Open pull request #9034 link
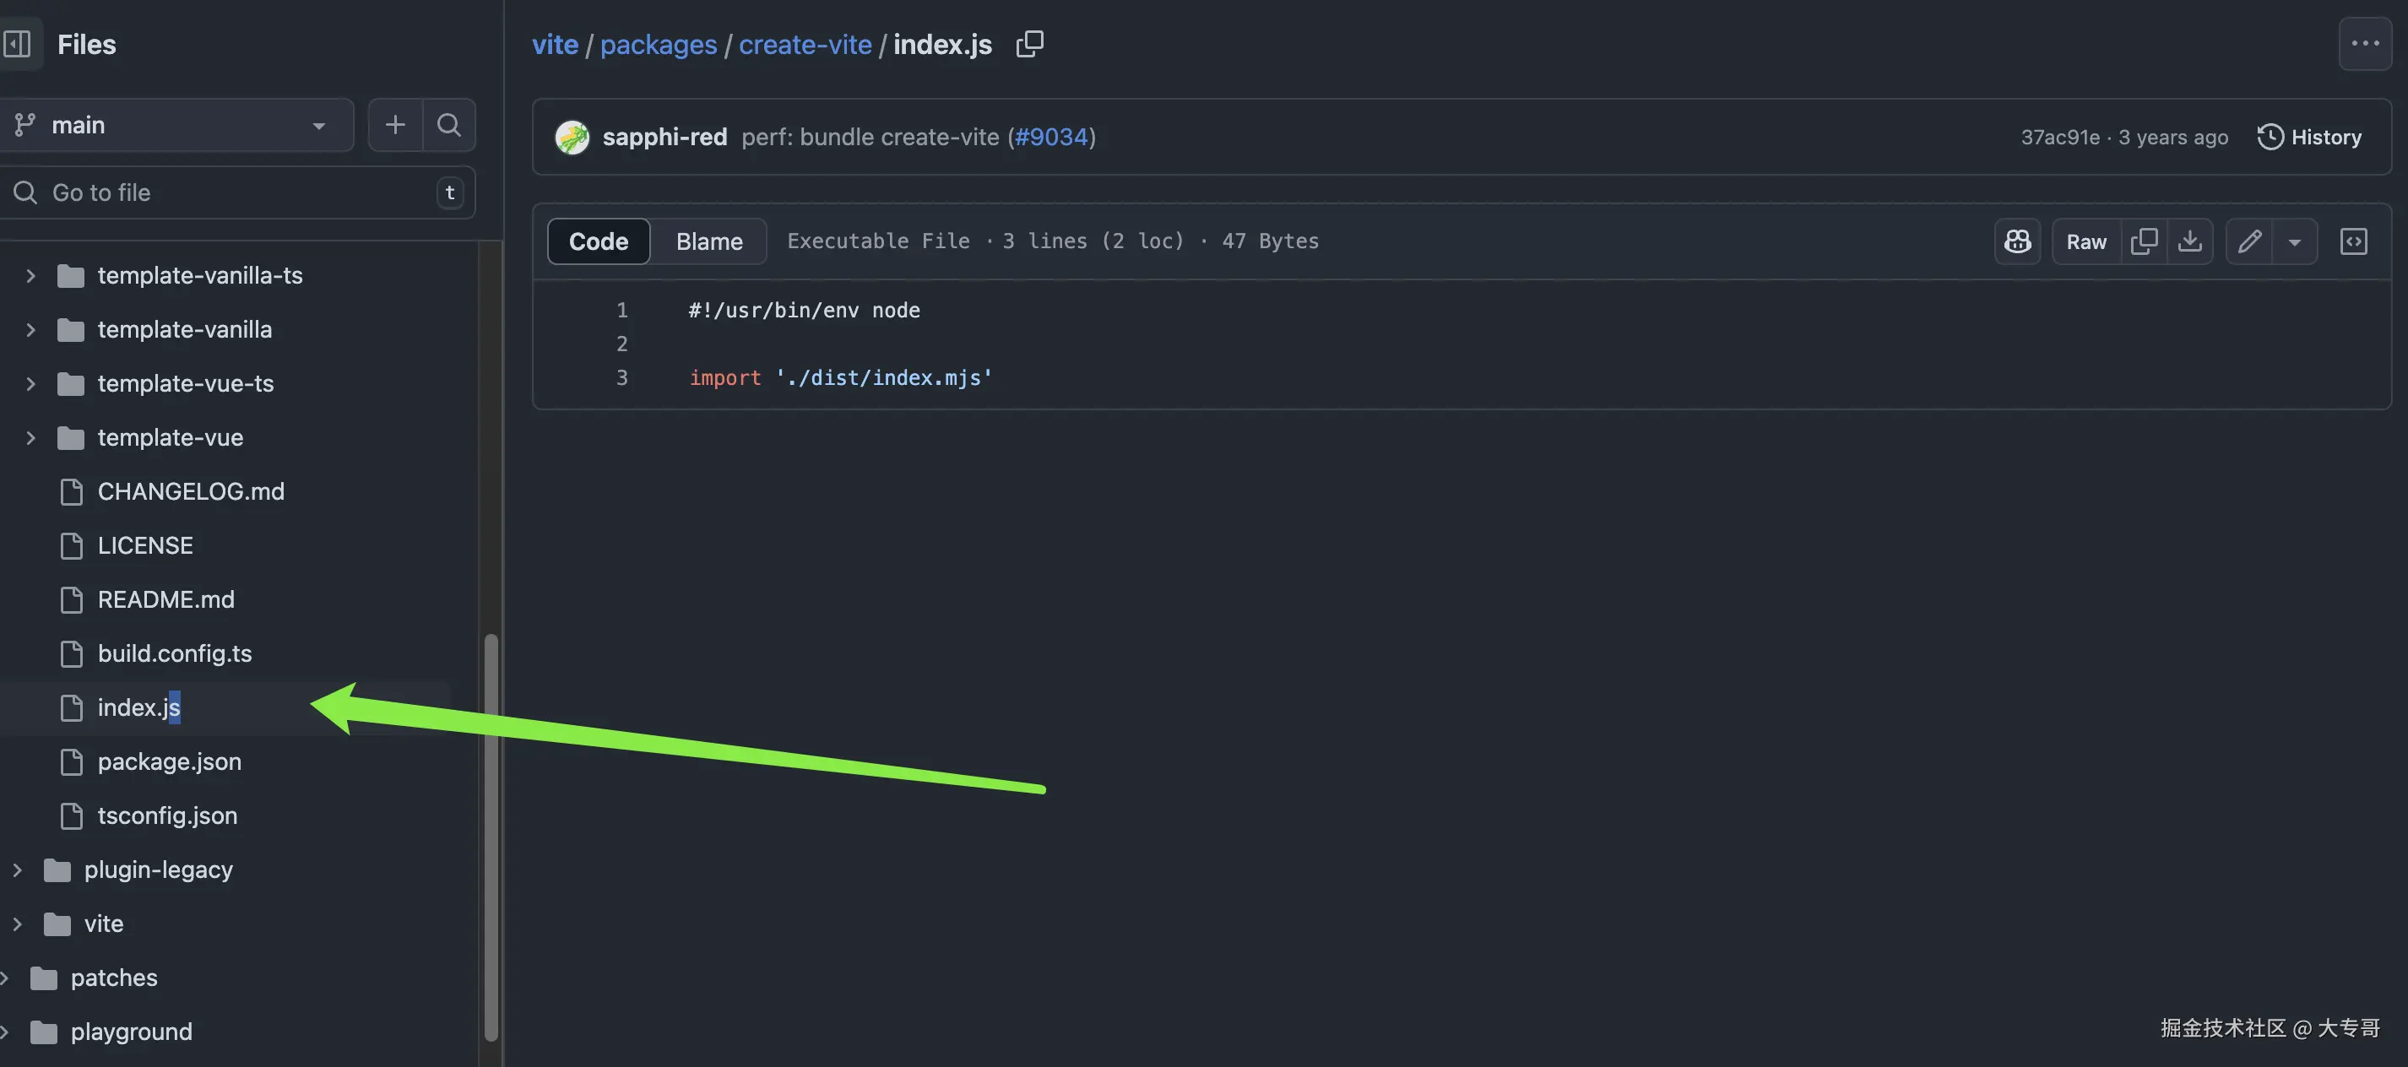The height and width of the screenshot is (1067, 2408). tap(1050, 137)
